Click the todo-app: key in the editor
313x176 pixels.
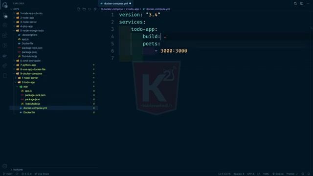(144, 29)
